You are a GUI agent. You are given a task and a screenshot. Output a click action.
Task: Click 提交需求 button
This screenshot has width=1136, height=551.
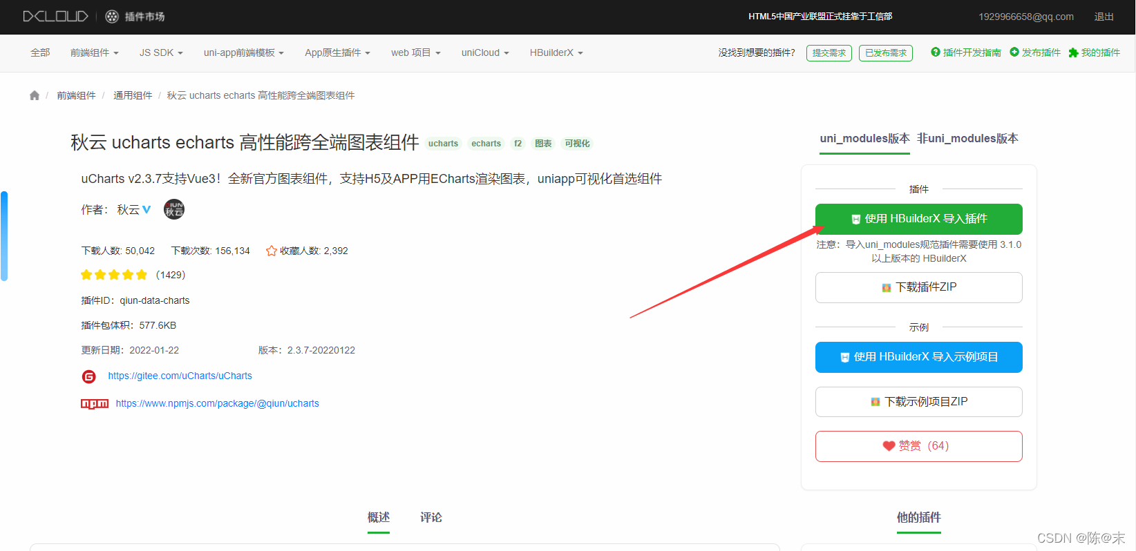click(829, 53)
